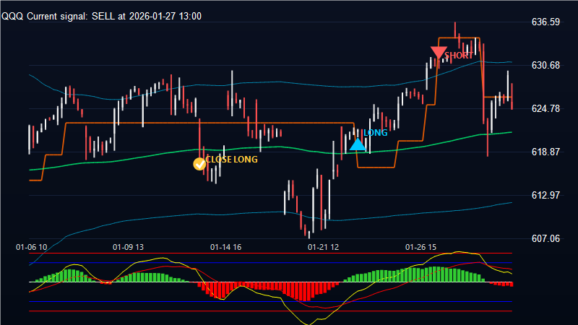
Task: Click the 624.78 price axis label
Action: [545, 109]
